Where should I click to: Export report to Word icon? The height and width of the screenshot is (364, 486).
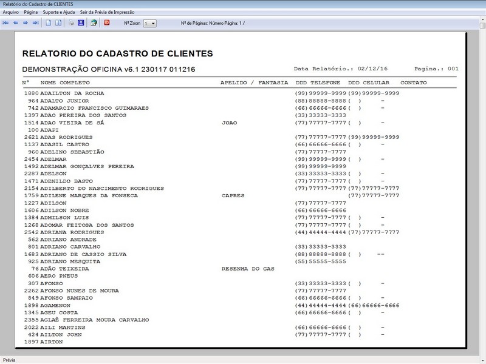(81, 23)
